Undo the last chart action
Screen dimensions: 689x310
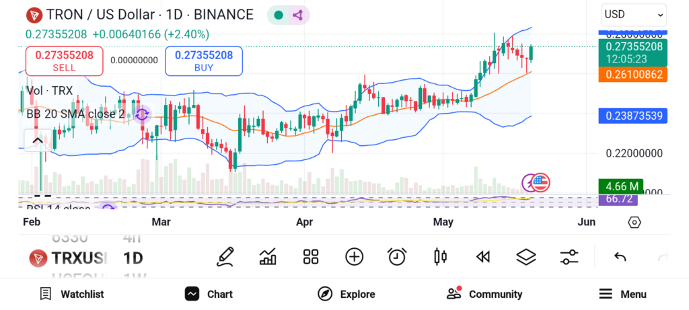pos(620,256)
